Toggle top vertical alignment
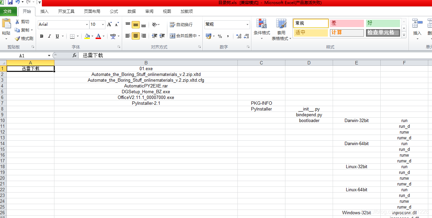 coord(128,25)
